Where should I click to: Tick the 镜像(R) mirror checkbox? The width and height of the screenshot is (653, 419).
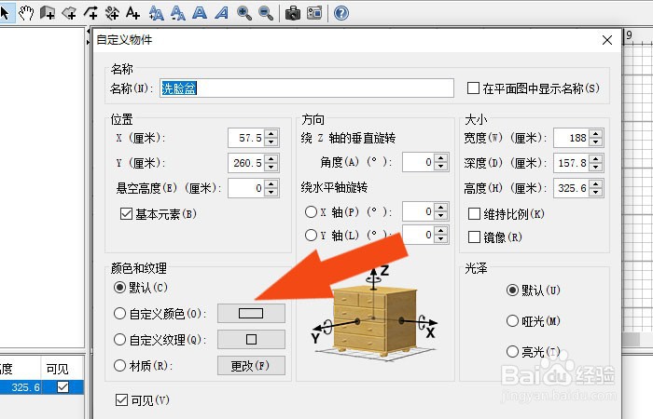click(474, 237)
